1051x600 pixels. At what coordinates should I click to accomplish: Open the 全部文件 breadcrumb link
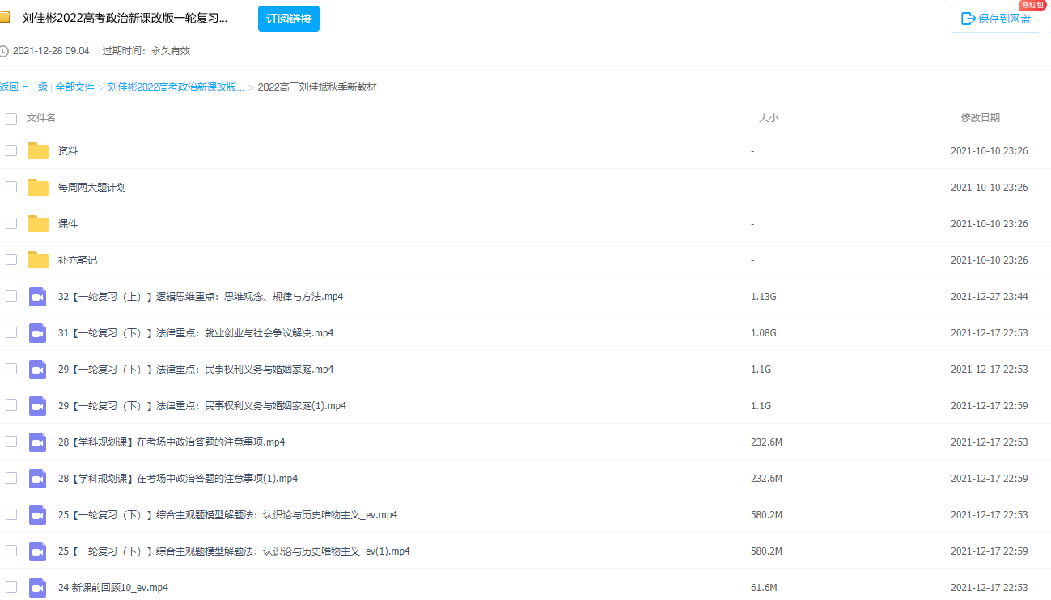point(74,87)
